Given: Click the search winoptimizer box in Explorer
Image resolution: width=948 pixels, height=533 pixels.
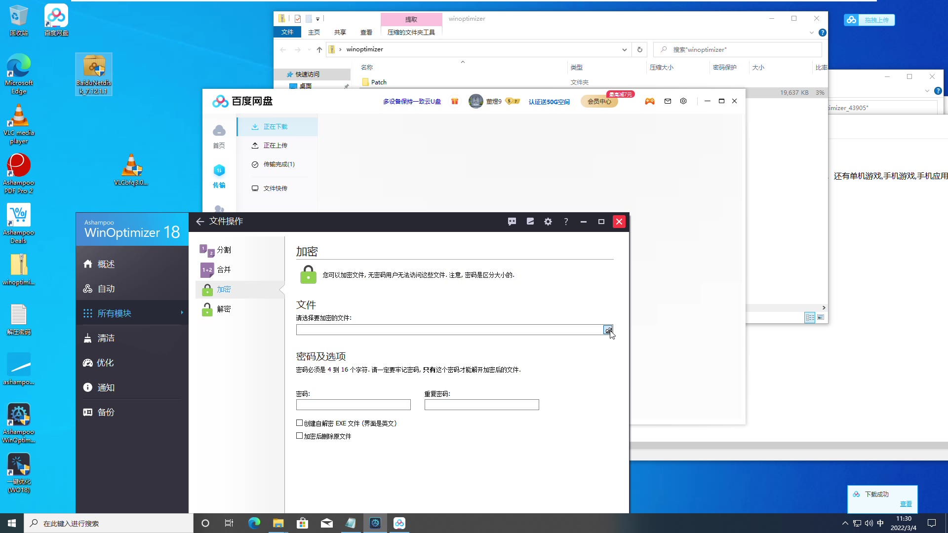Looking at the screenshot, I should 738,49.
